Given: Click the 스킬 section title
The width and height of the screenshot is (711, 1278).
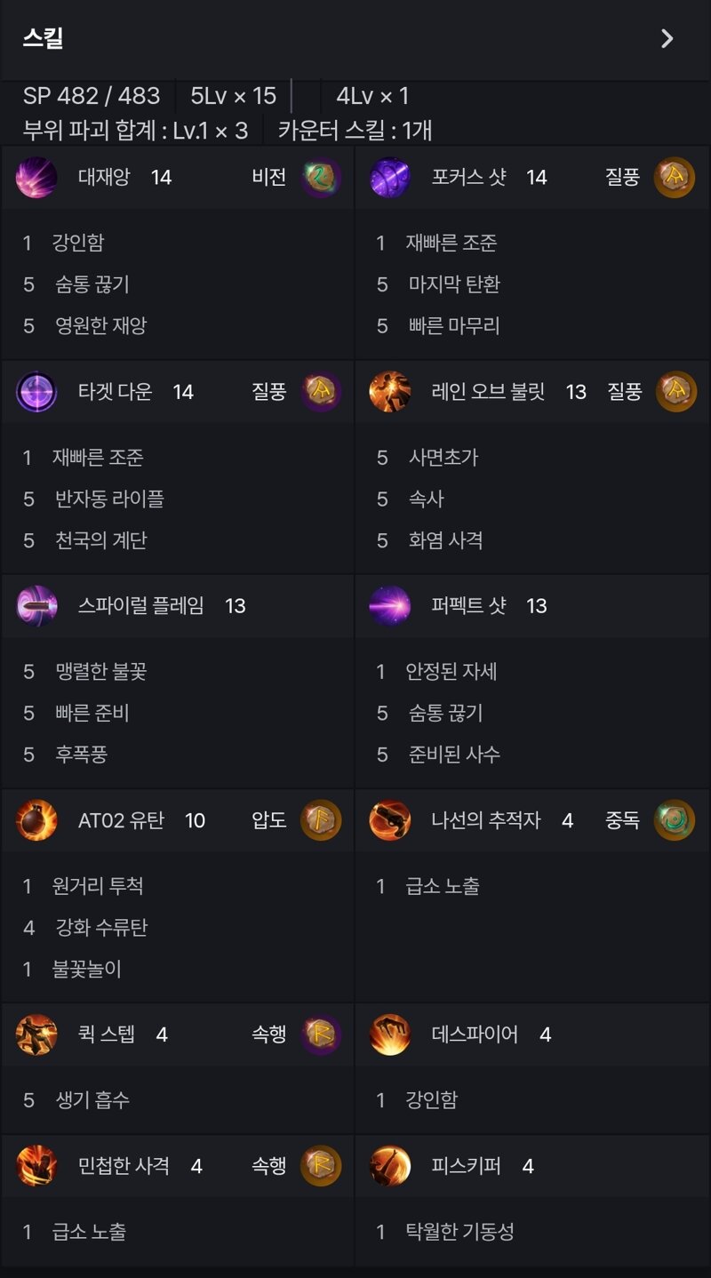Looking at the screenshot, I should [43, 38].
